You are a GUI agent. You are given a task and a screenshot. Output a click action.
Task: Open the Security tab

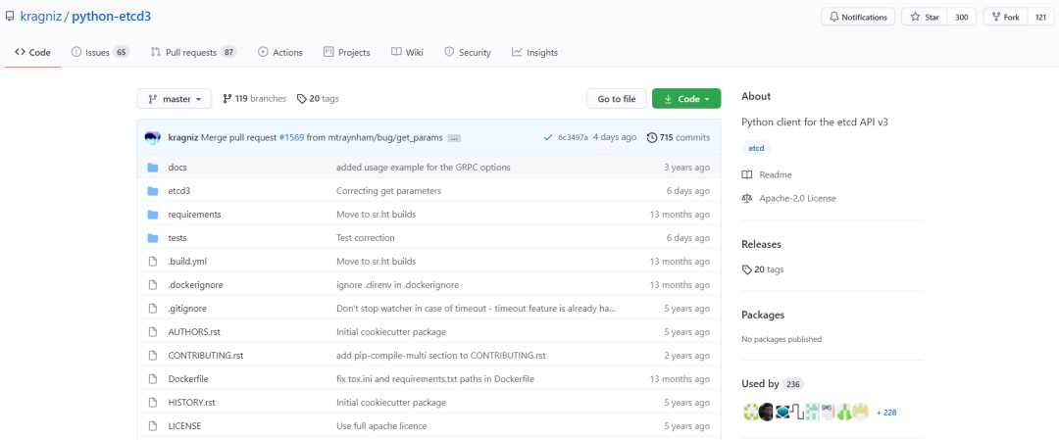[x=468, y=52]
